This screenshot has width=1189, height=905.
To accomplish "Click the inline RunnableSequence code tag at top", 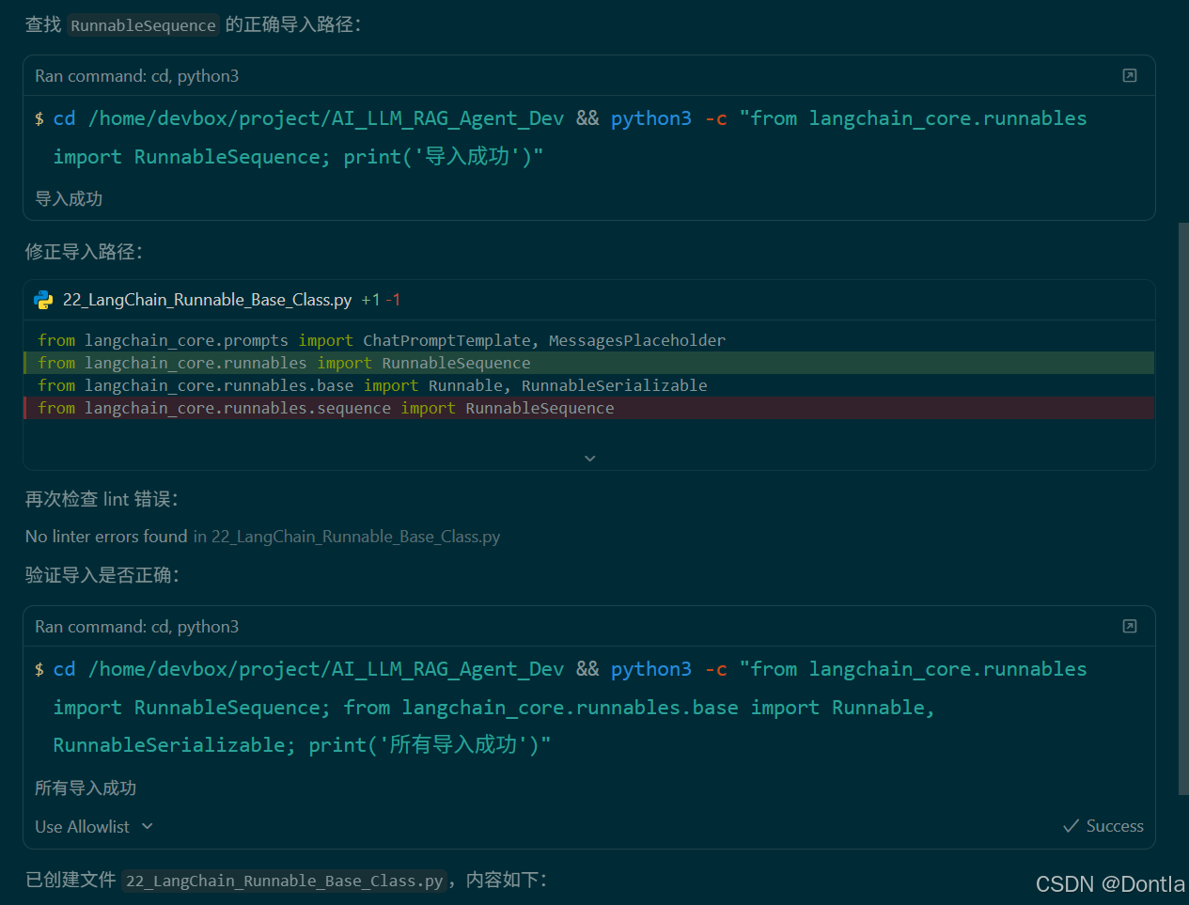I will [x=143, y=25].
